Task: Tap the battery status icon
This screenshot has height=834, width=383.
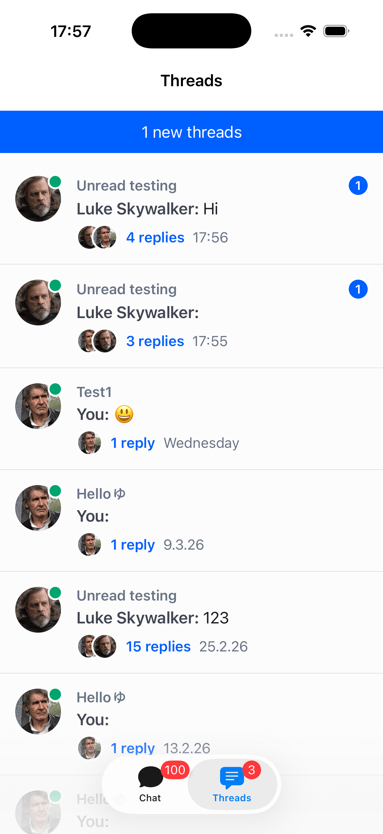Action: tap(336, 31)
